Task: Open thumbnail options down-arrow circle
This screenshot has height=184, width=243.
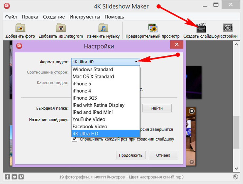Action: 192,162
